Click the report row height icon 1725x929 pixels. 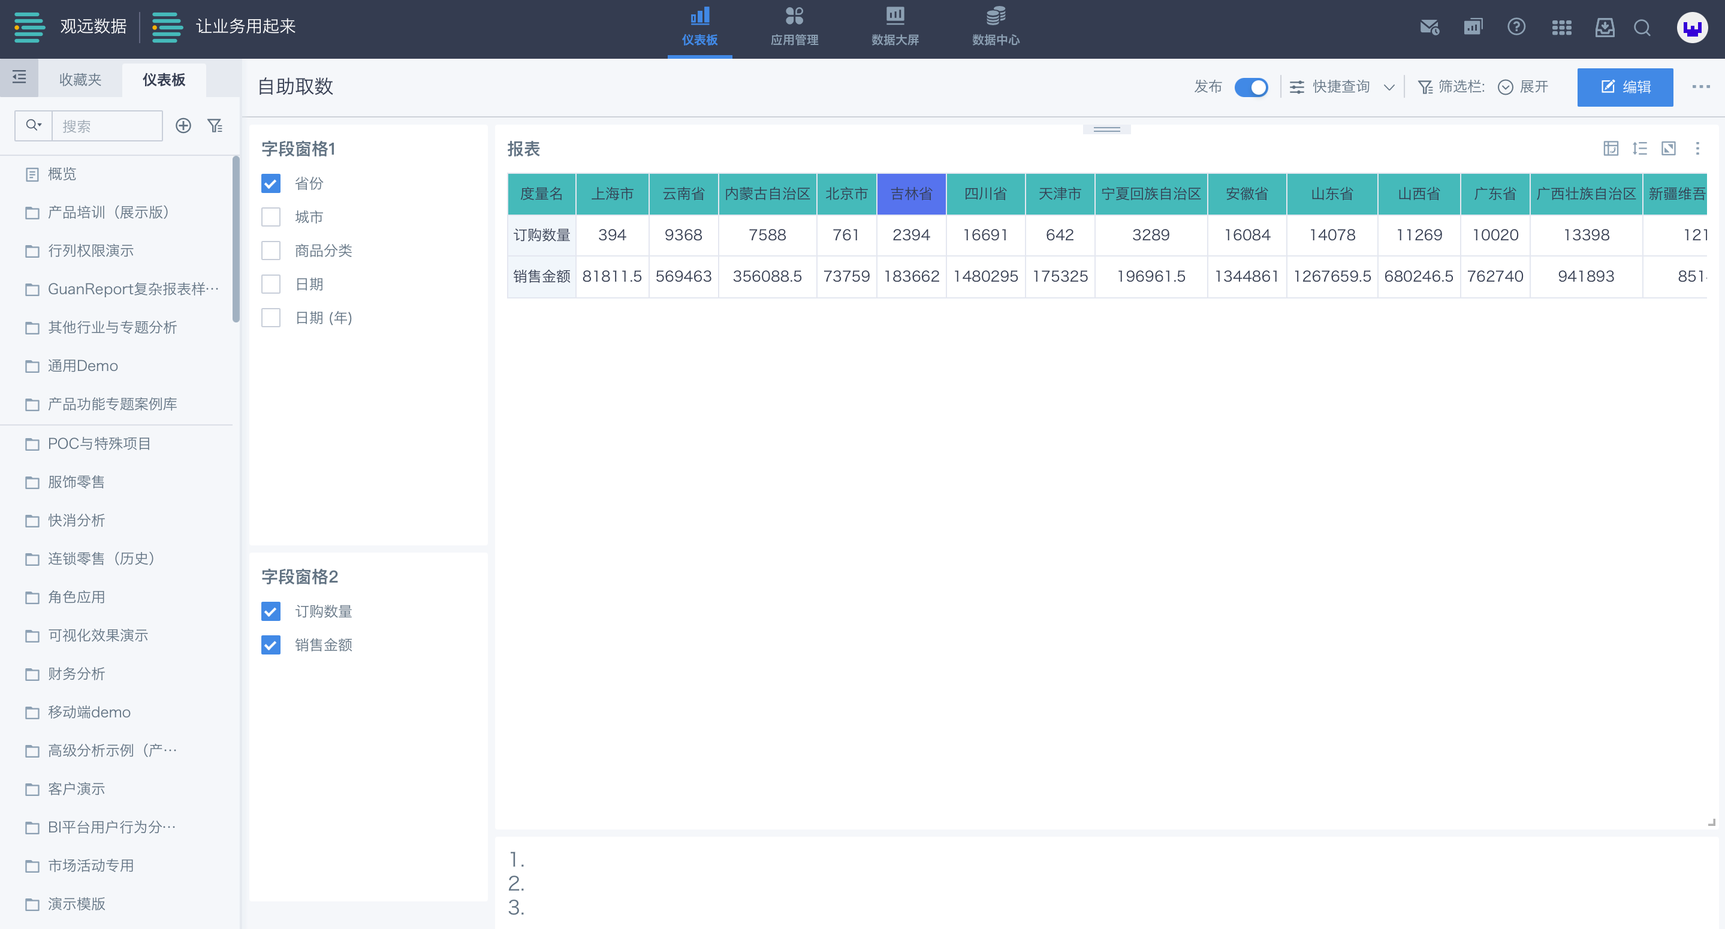pyautogui.click(x=1640, y=149)
